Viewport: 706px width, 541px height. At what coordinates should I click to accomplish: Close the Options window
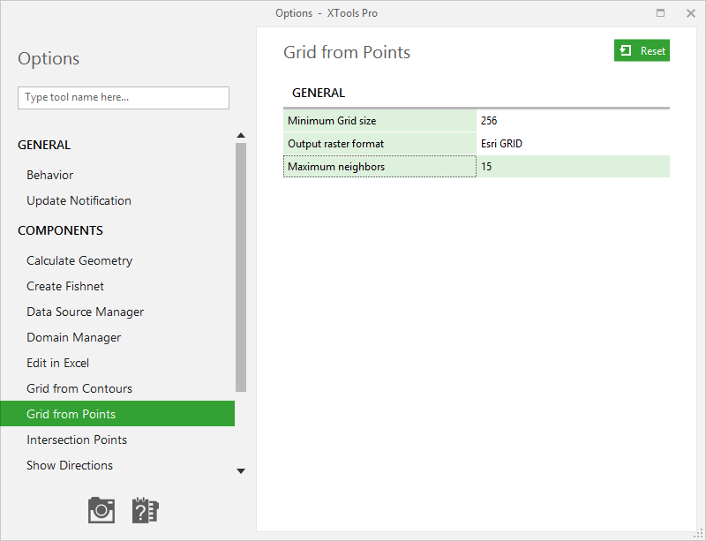click(691, 13)
